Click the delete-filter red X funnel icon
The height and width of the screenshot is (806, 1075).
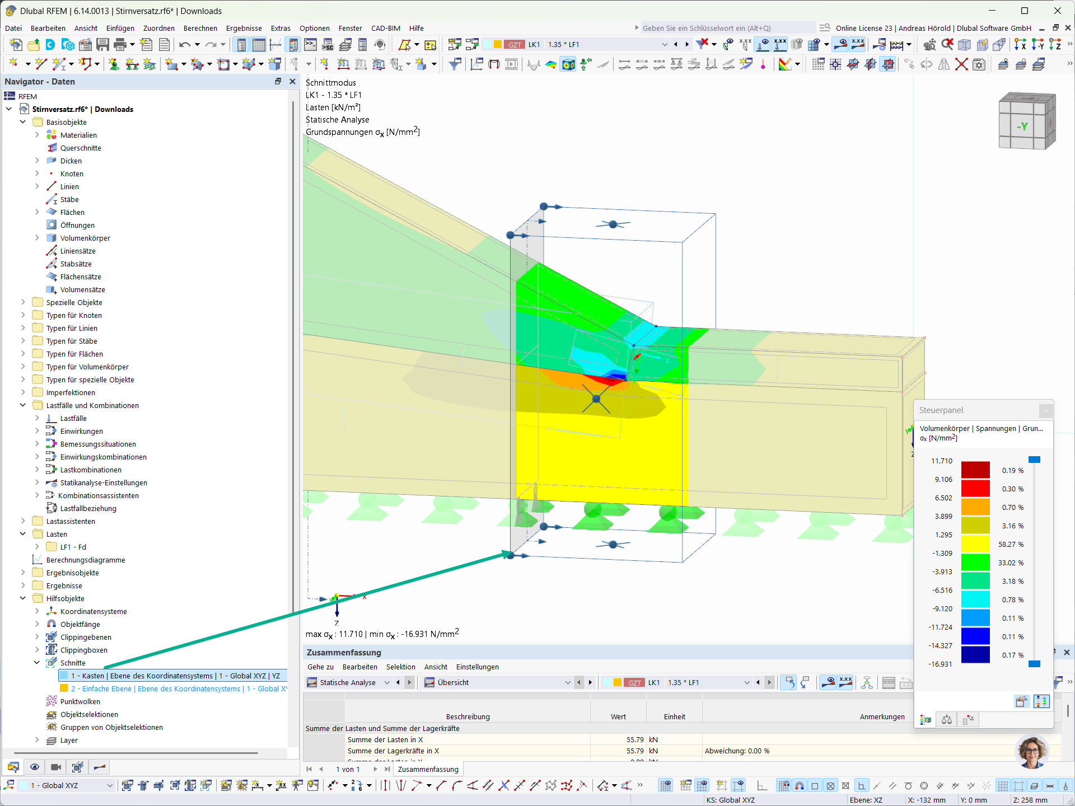pos(702,45)
